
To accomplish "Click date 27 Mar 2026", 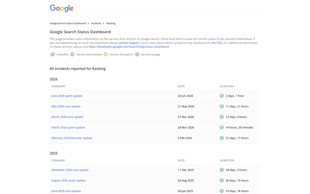I will tap(186, 117).
